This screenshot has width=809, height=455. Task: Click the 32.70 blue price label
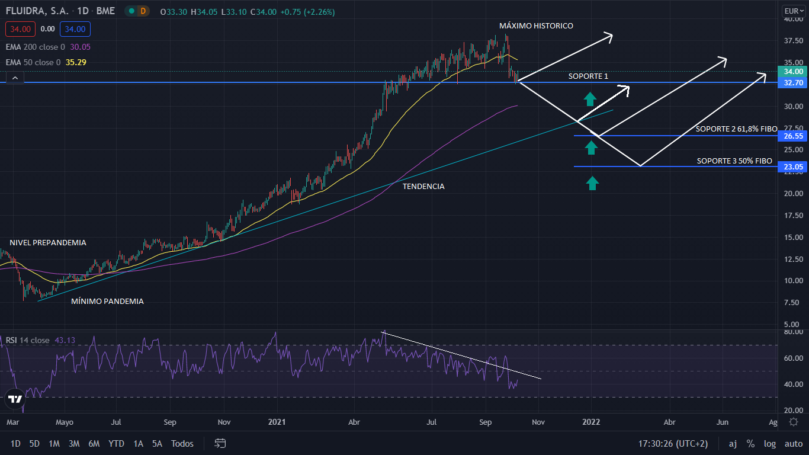[793, 83]
